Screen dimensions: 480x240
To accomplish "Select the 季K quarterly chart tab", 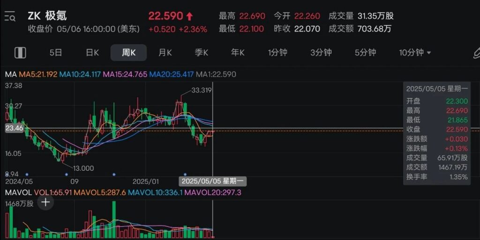I will pyautogui.click(x=202, y=52).
